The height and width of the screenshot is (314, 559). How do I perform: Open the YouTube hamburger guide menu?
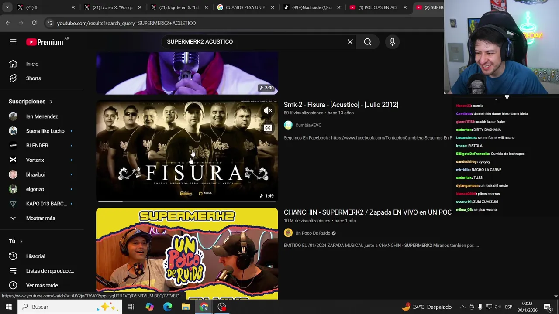click(13, 42)
